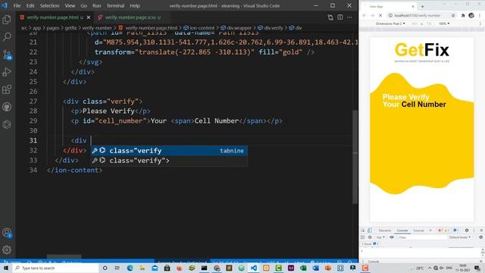Image resolution: width=485 pixels, height=273 pixels.
Task: Close the DevTools panel
Action: coord(481,231)
